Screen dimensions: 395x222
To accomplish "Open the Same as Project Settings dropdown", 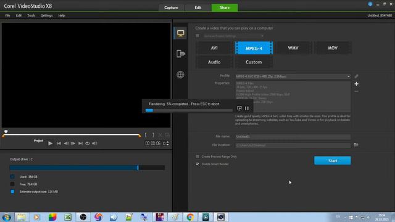I will click(x=233, y=36).
